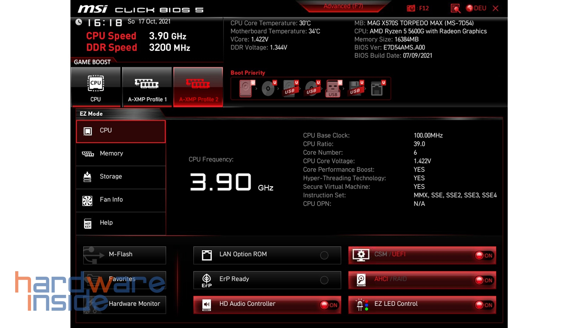Select the A-XMP Profile 2 tile
The image size is (583, 328).
[x=198, y=87]
